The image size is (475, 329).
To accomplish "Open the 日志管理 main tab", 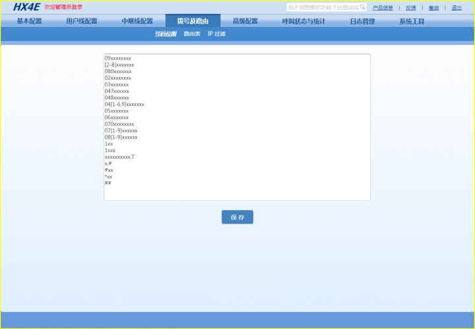I will (x=362, y=21).
